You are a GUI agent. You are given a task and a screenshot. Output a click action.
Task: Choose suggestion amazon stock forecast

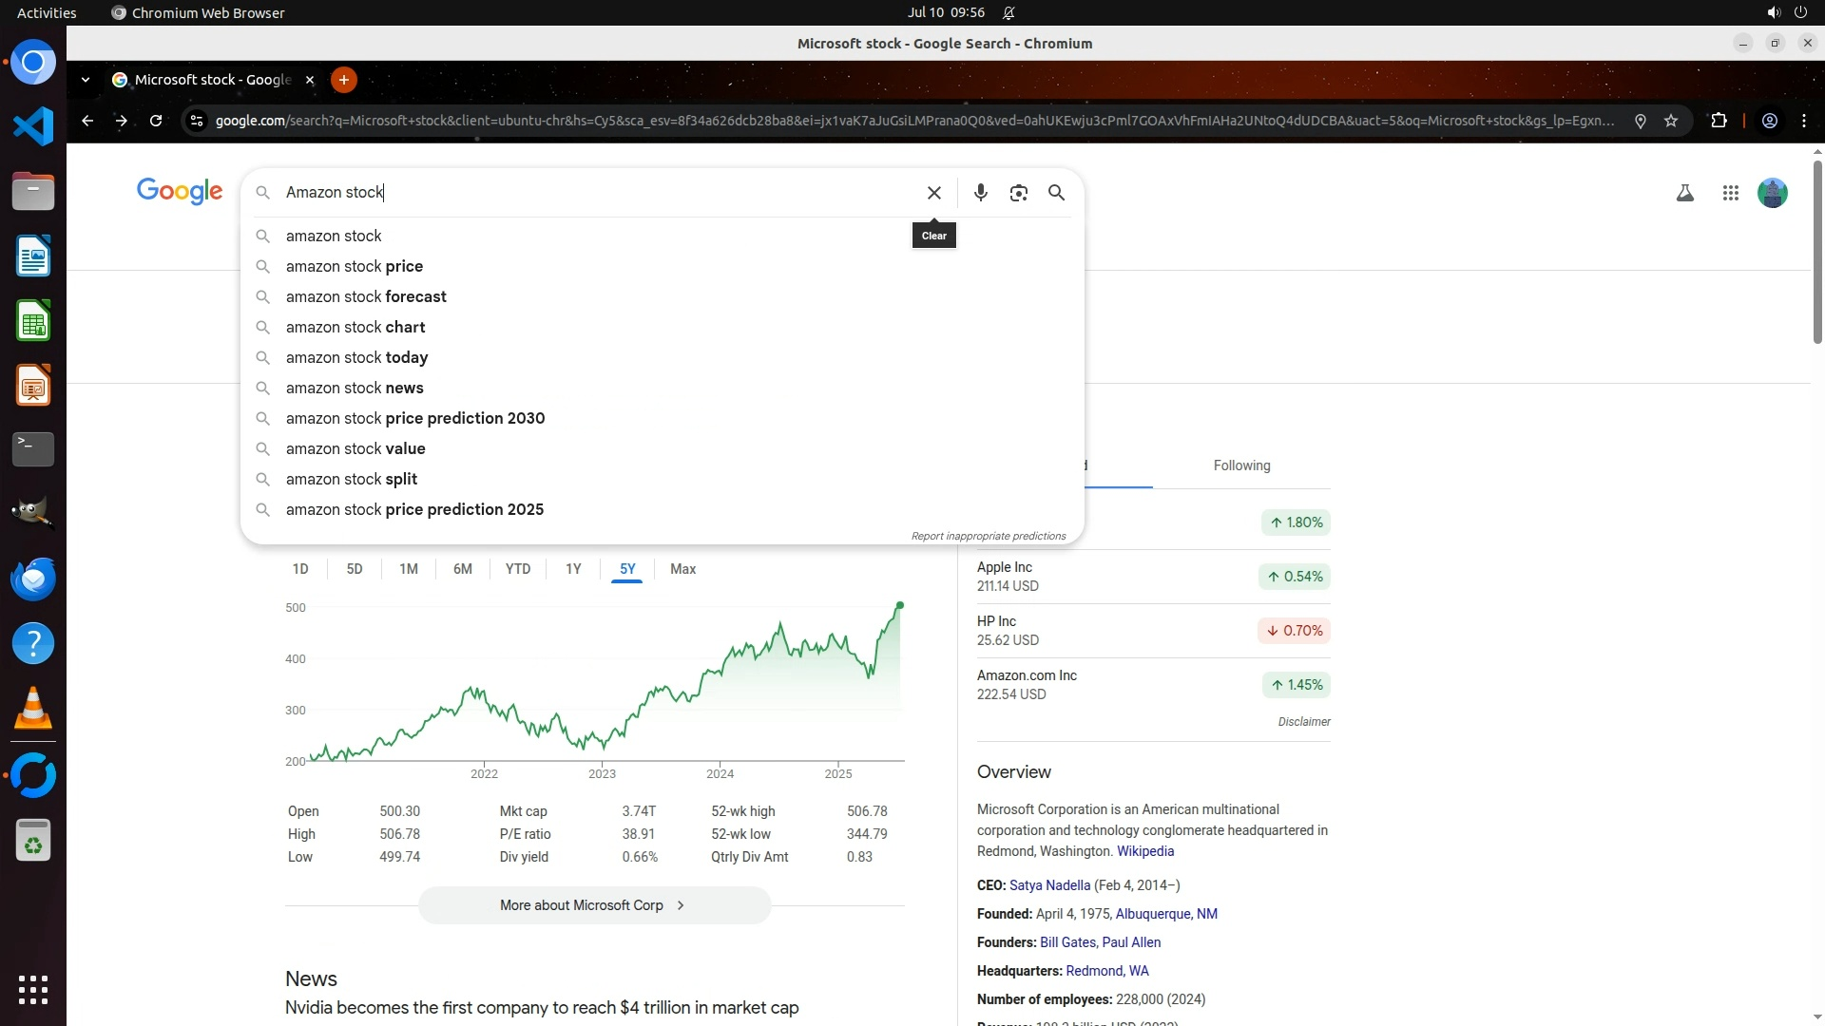(366, 296)
